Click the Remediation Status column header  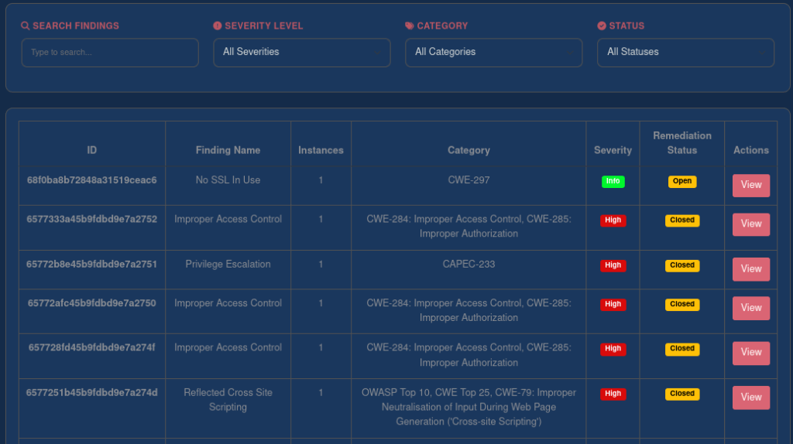tap(681, 143)
